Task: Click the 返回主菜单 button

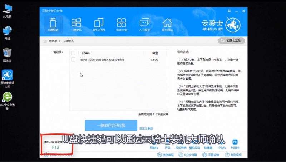Action: (x=231, y=41)
